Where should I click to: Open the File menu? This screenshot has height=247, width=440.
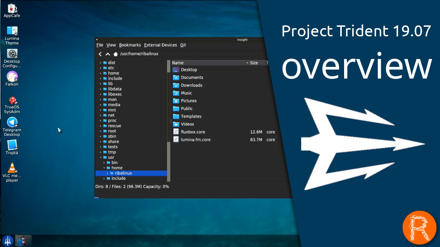point(100,45)
